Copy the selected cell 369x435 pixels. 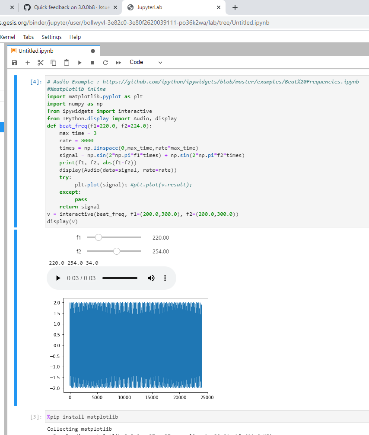[x=53, y=62]
